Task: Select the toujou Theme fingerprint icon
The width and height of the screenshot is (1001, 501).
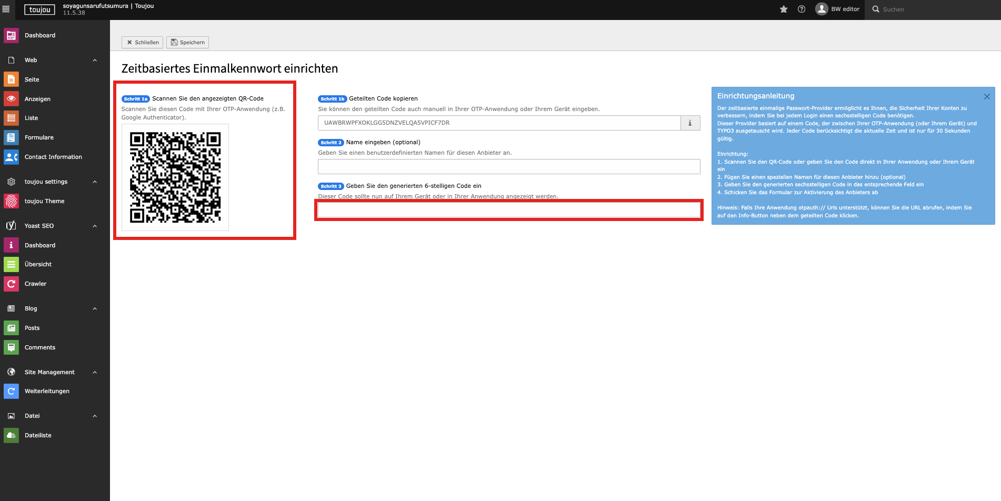Action: tap(11, 201)
